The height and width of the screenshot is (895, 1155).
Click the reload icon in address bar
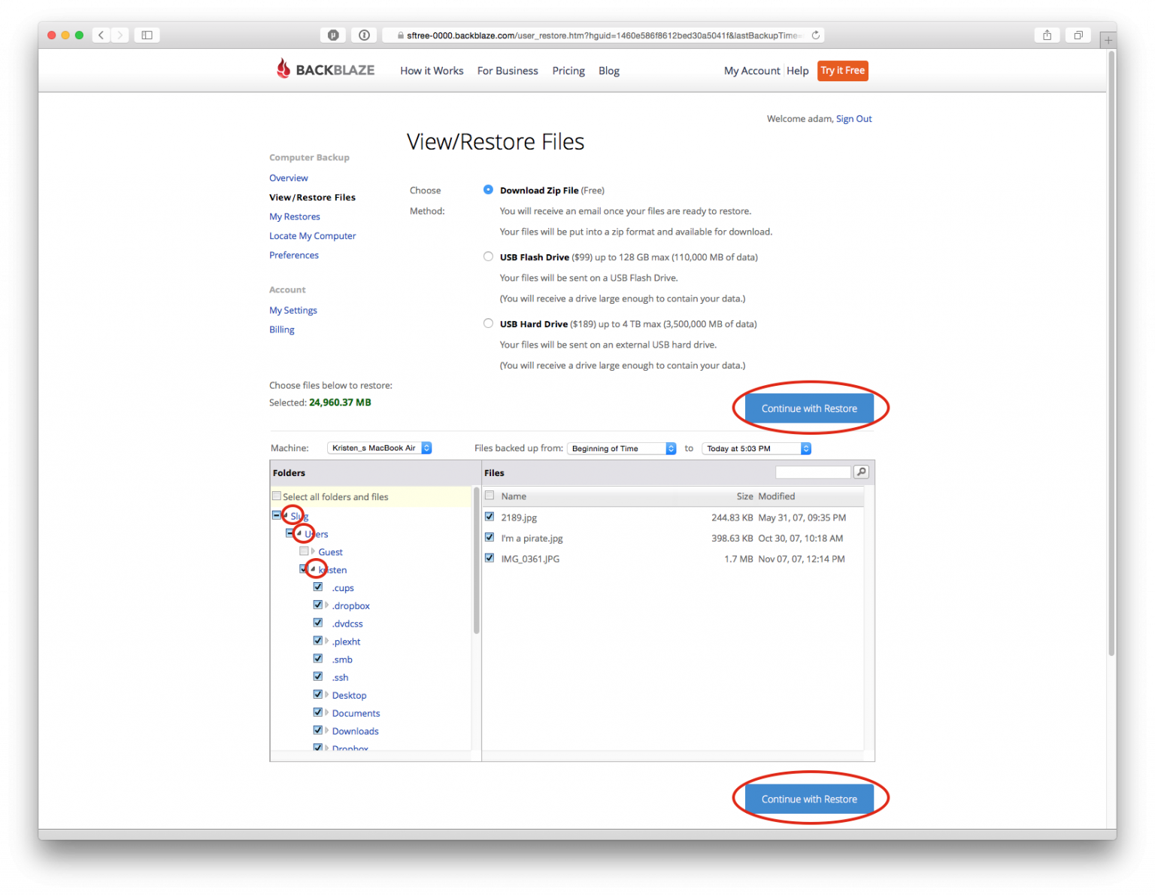pos(816,35)
